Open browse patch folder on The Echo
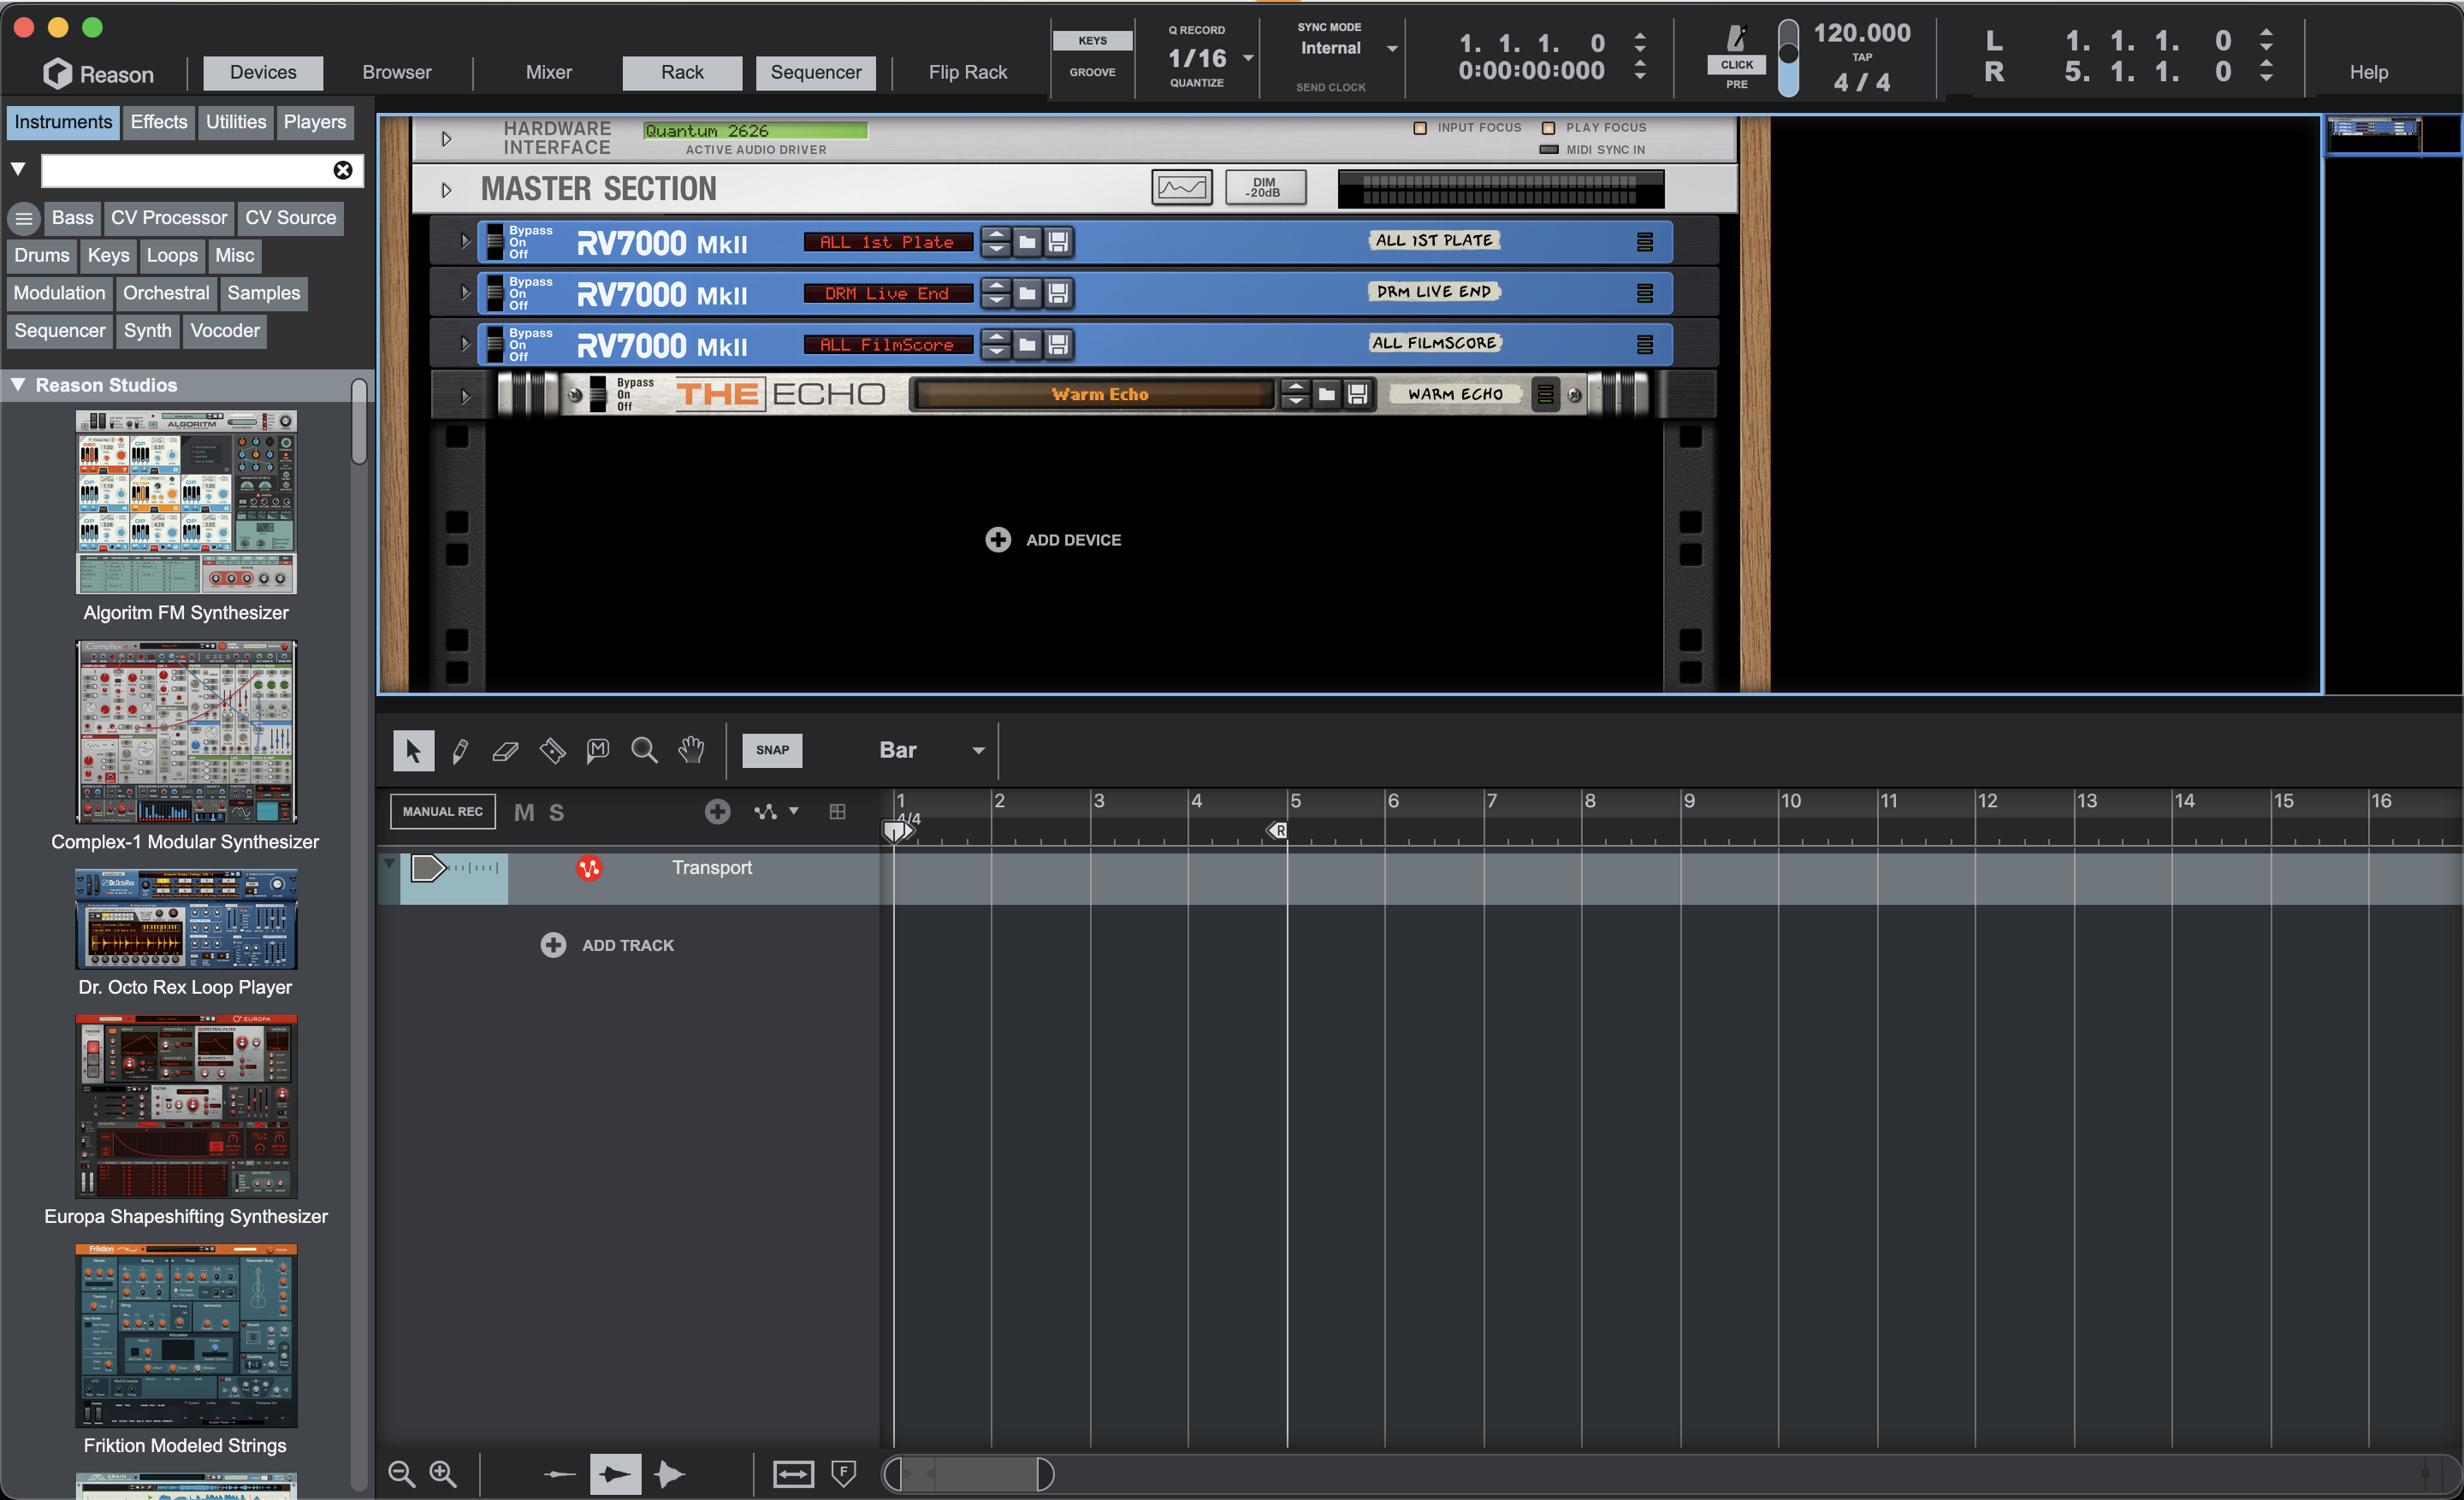2464x1500 pixels. 1326,395
